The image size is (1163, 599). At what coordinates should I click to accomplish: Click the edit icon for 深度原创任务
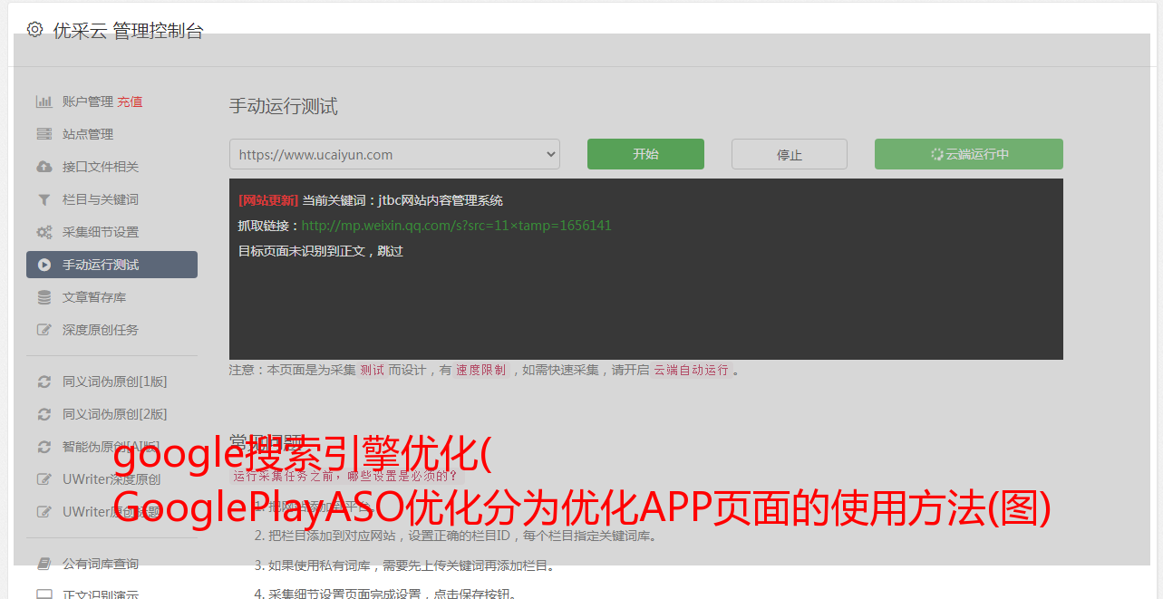(x=44, y=330)
